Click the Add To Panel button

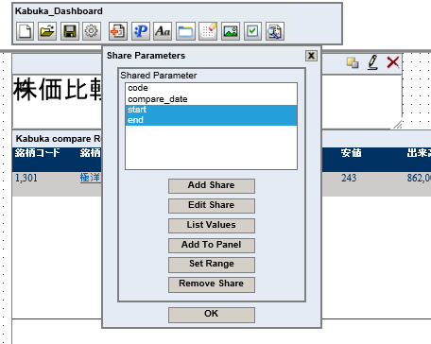point(212,246)
